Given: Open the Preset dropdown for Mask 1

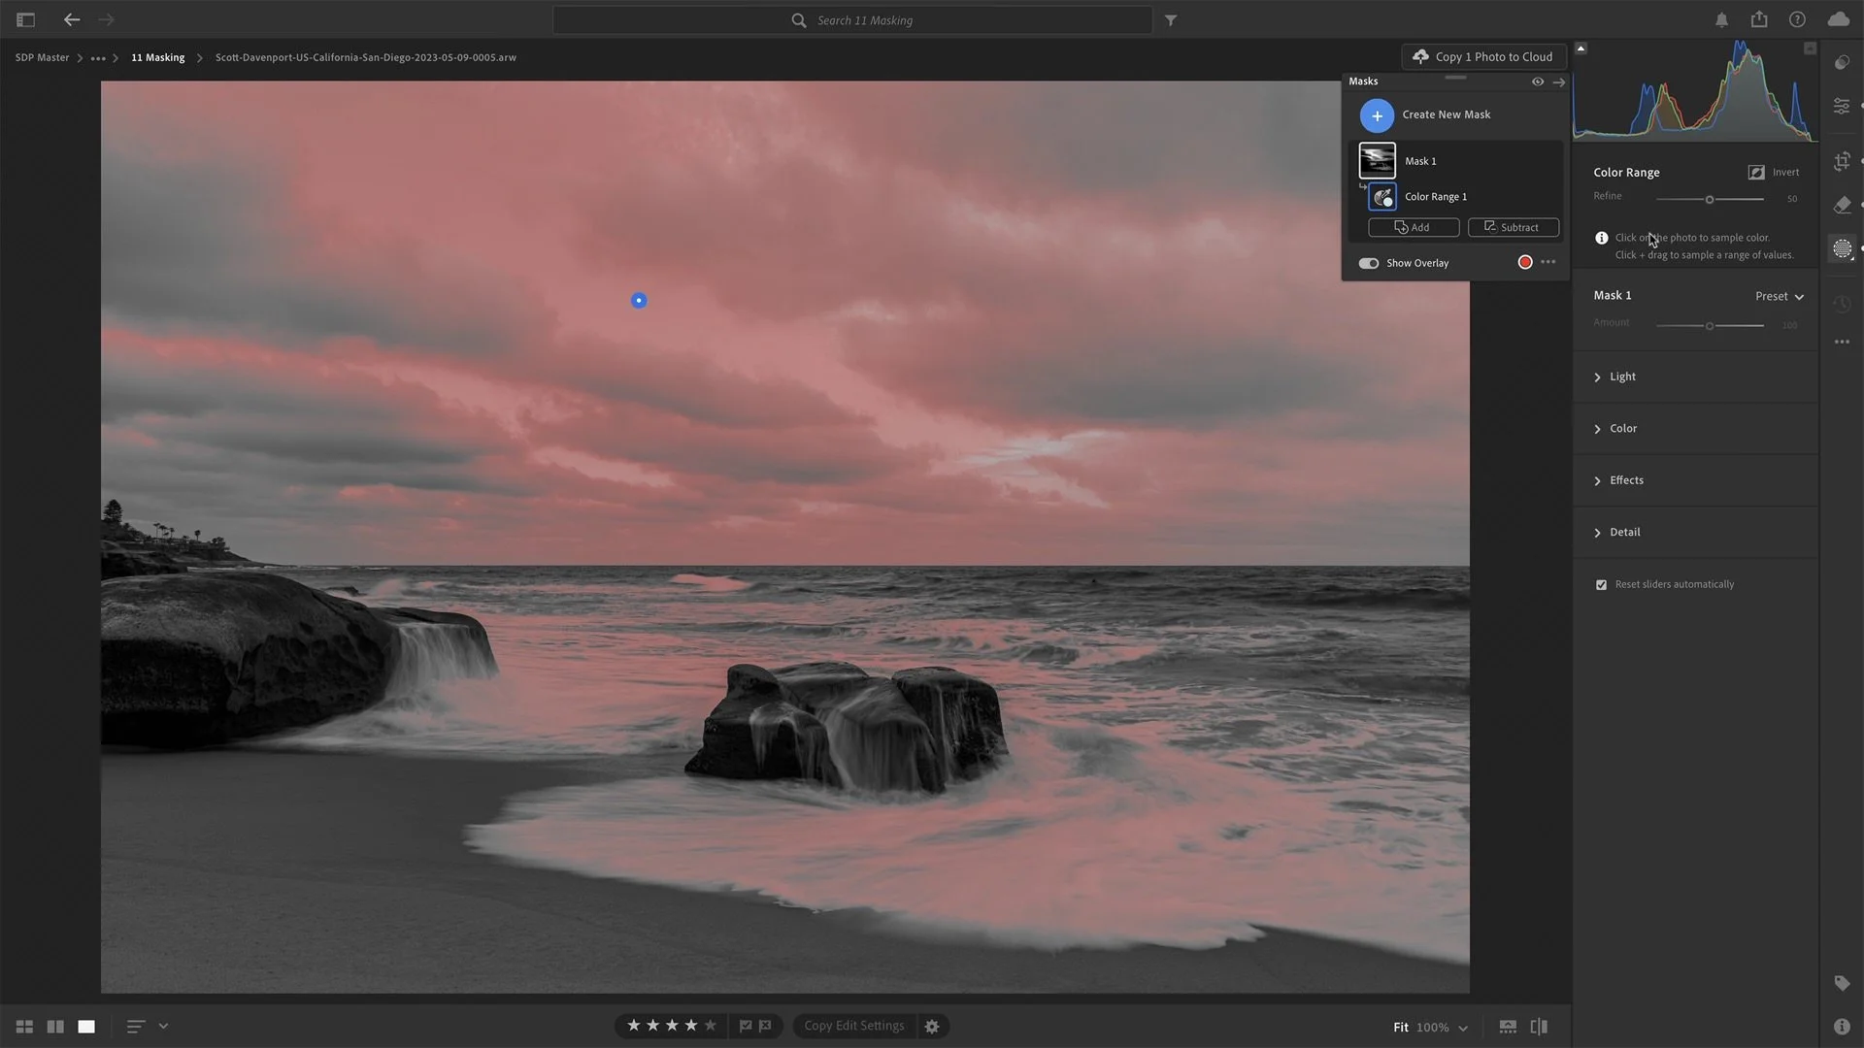Looking at the screenshot, I should (x=1779, y=296).
